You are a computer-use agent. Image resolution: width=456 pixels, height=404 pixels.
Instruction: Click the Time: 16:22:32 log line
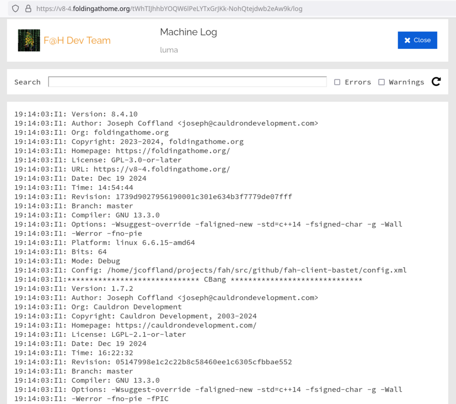(x=74, y=353)
